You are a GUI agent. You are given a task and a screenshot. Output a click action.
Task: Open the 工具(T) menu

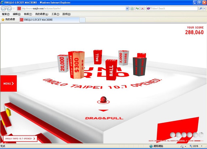tap(55, 14)
